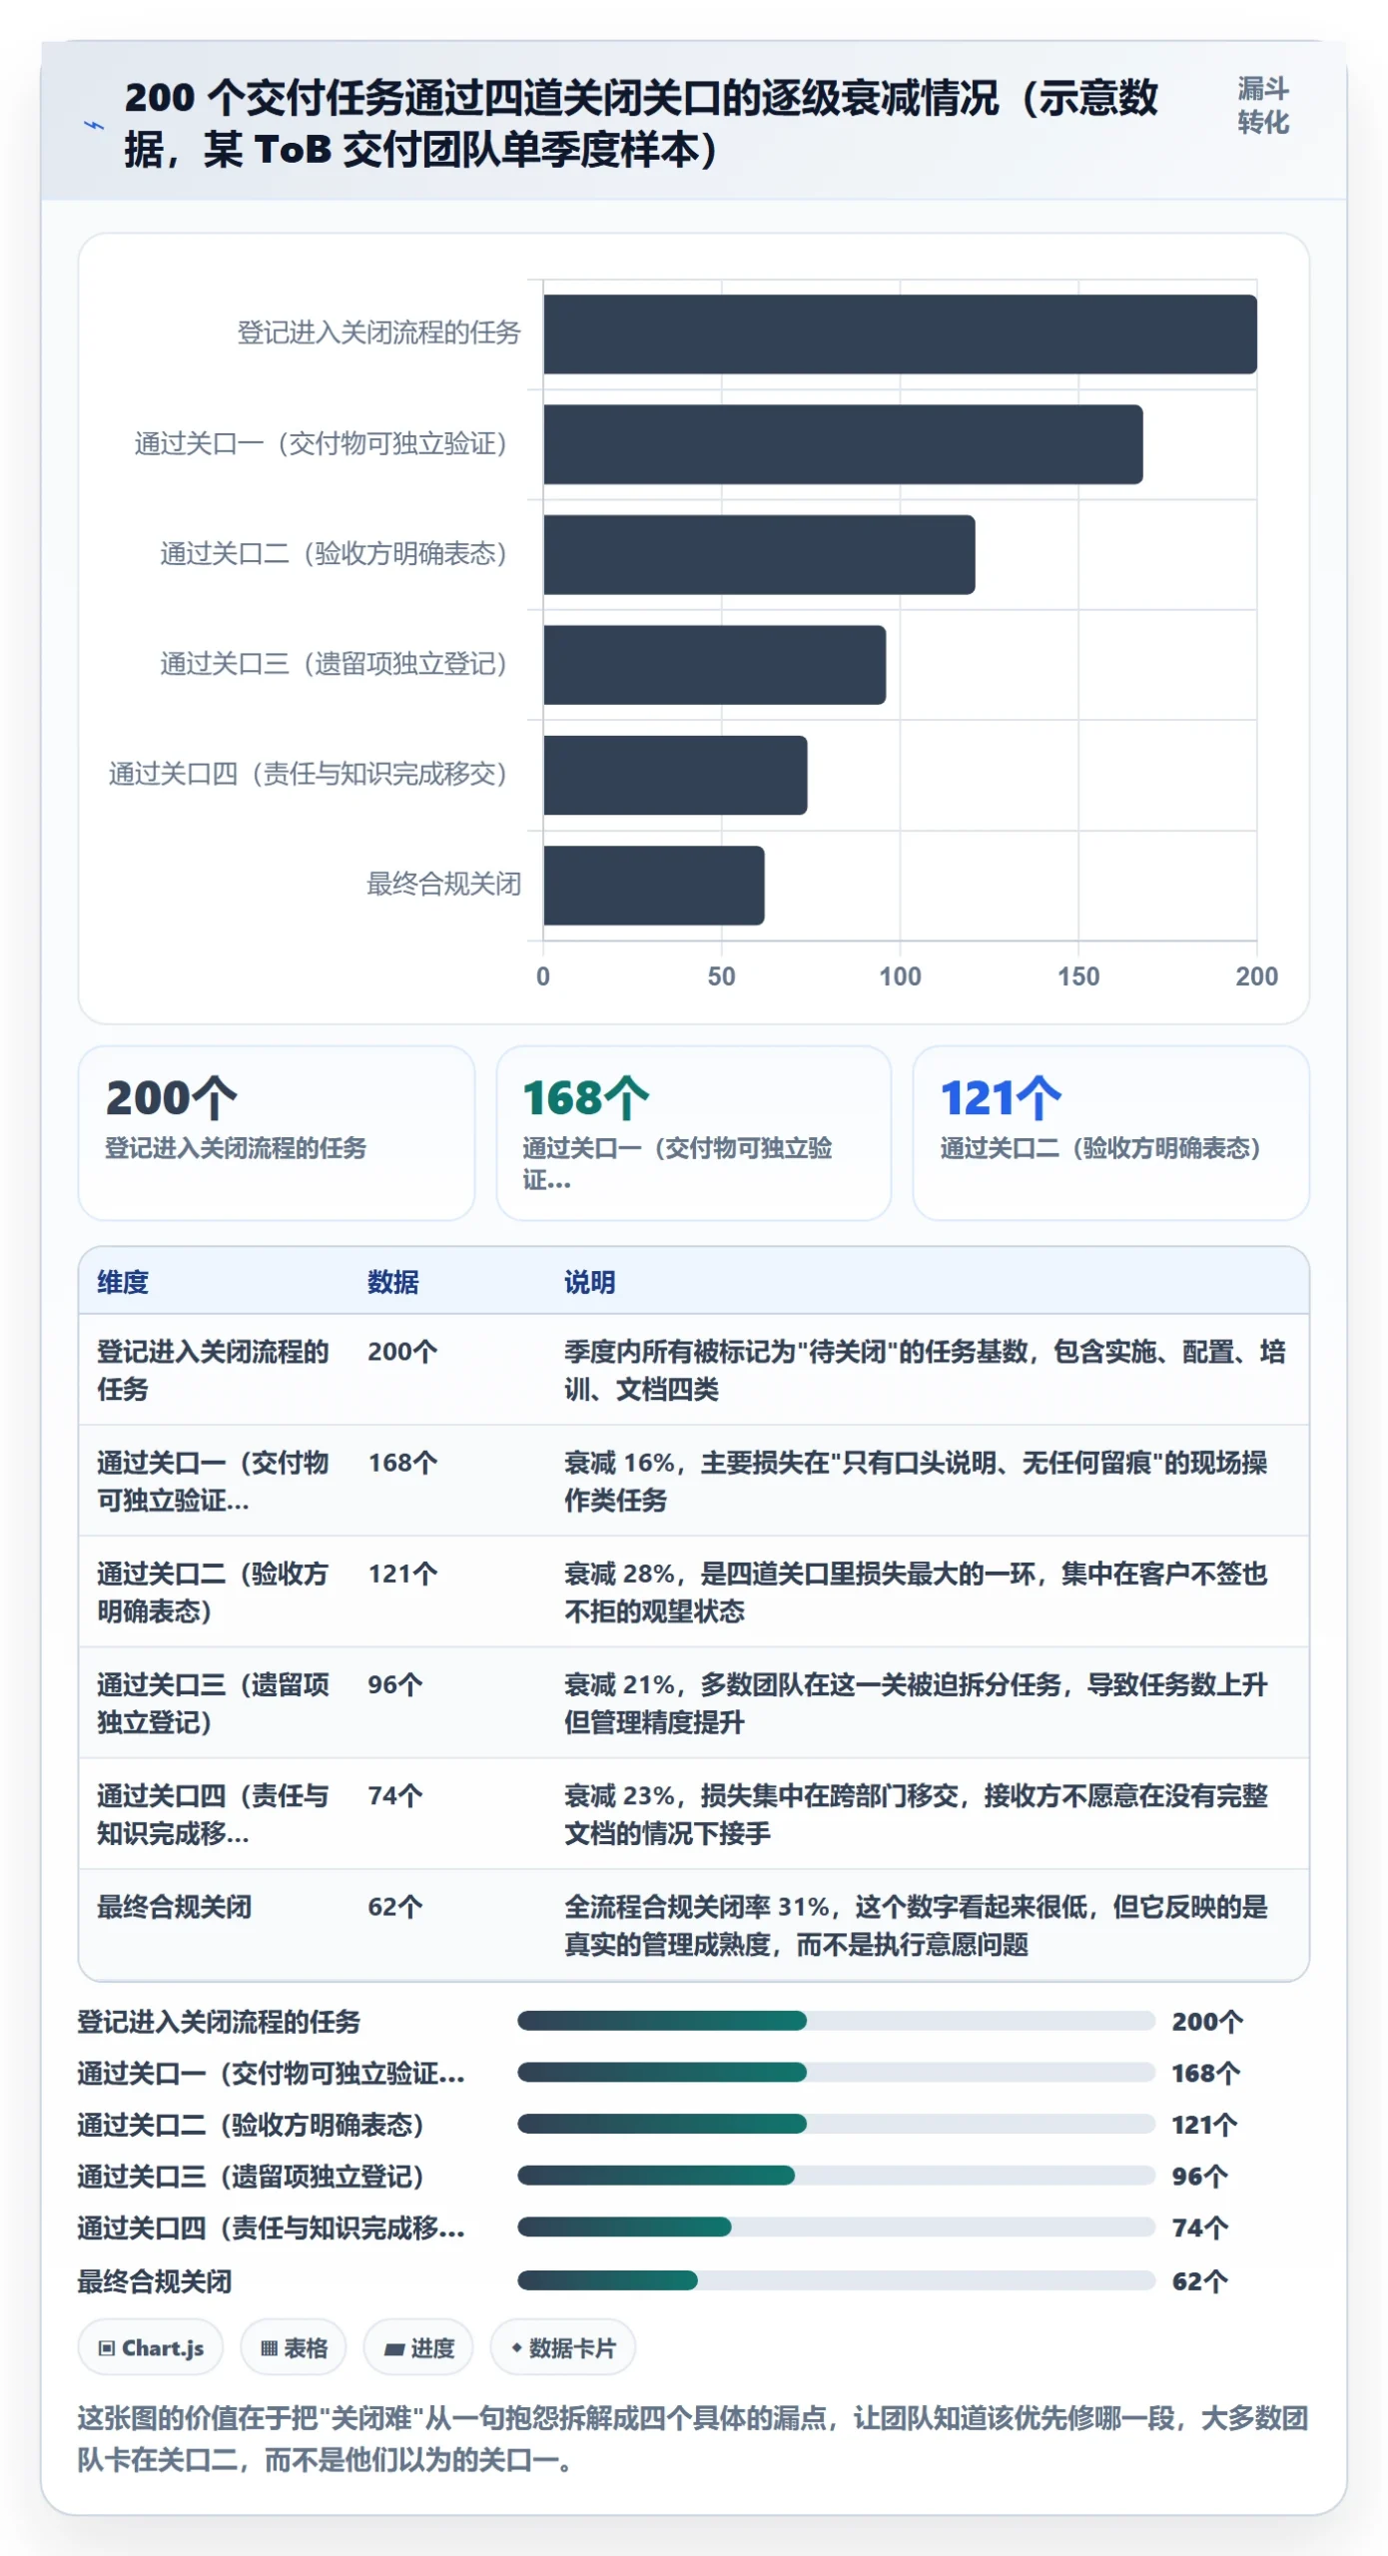The height and width of the screenshot is (2556, 1388).
Task: Click the table note starting 衰减 21%
Action: click(916, 1702)
